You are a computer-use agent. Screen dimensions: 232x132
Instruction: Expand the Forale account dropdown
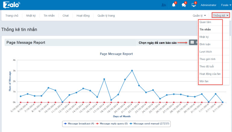pos(225,5)
